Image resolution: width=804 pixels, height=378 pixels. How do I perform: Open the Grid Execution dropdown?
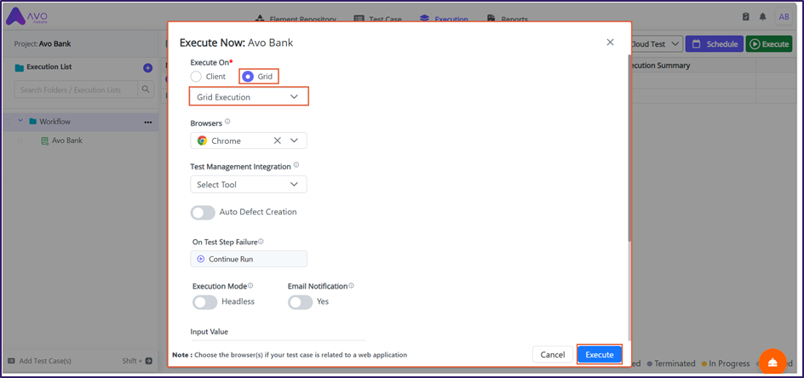click(x=248, y=97)
